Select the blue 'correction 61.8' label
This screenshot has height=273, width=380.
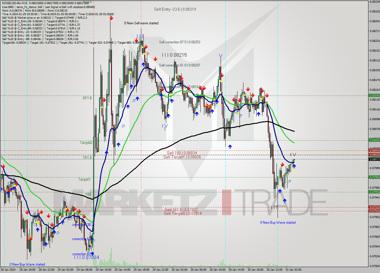83,239
